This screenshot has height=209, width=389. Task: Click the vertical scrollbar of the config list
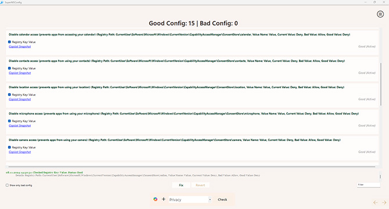point(380,84)
